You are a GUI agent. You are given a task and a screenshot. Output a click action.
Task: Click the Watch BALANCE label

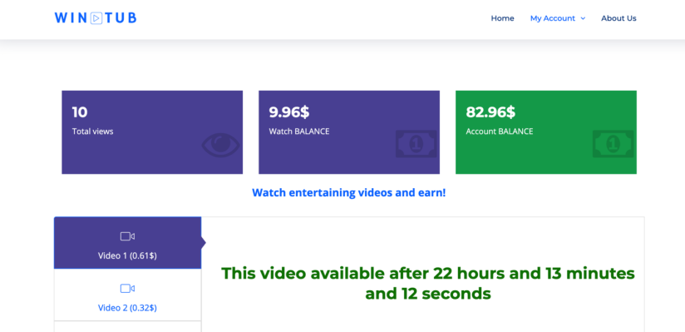point(299,131)
